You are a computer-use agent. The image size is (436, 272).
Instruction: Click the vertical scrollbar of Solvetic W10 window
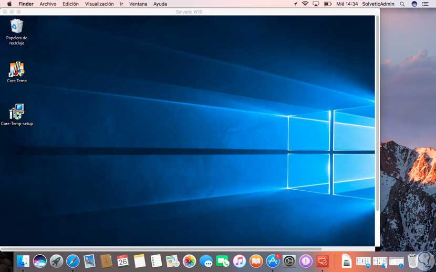coord(377,114)
